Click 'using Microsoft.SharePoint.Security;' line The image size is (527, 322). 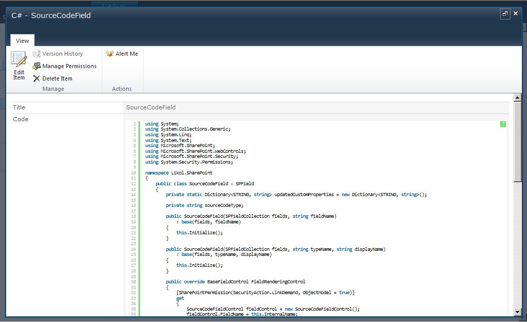(192, 156)
